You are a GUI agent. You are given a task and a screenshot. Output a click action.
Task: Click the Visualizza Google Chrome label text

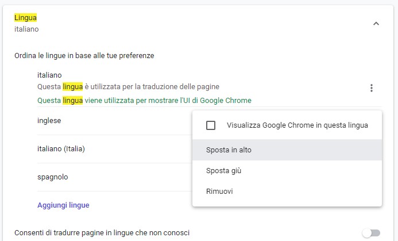pyautogui.click(x=297, y=125)
